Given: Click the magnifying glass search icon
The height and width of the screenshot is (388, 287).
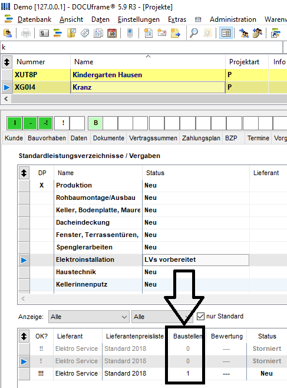Looking at the screenshot, I should click(194, 33).
